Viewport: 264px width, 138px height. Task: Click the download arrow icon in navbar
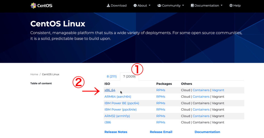click(x=108, y=6)
